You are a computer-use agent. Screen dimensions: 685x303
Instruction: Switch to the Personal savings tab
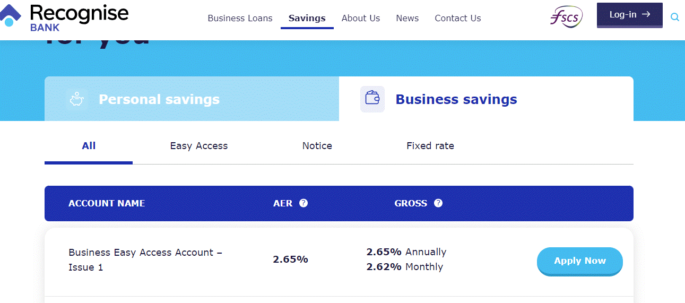(x=159, y=99)
